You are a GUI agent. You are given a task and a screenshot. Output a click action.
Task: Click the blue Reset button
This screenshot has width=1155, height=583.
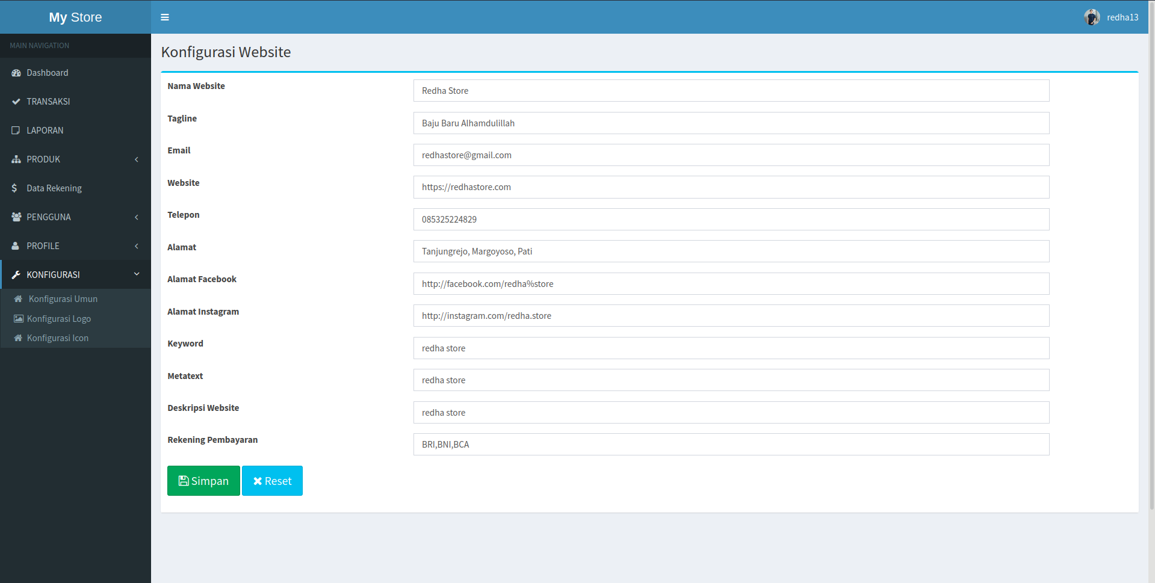pyautogui.click(x=272, y=480)
